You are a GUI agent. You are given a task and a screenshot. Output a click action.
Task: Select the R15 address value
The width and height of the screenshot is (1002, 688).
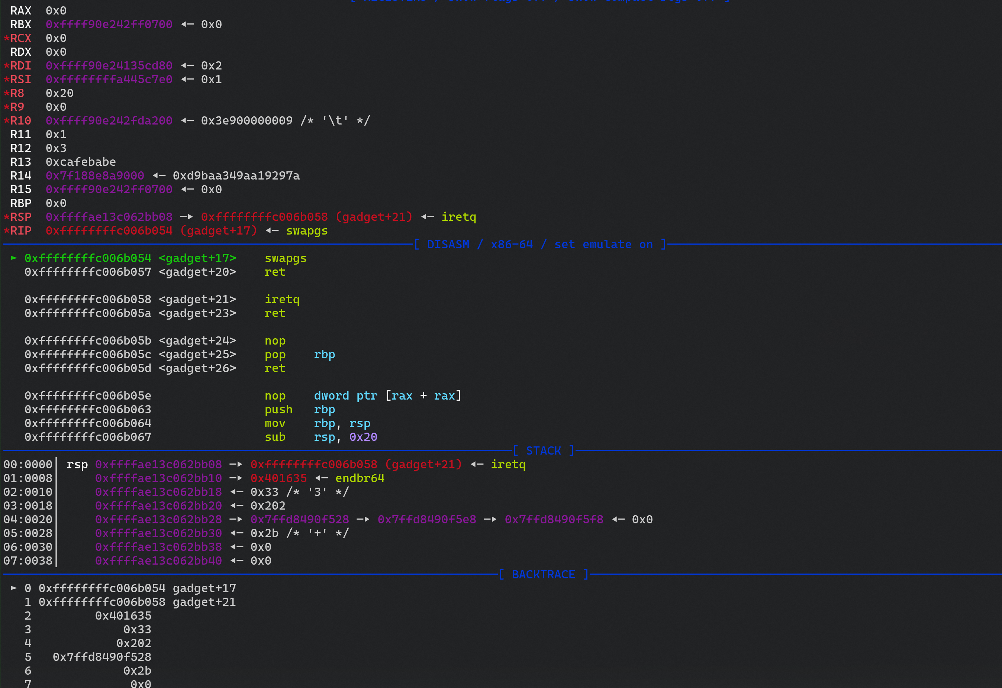109,190
